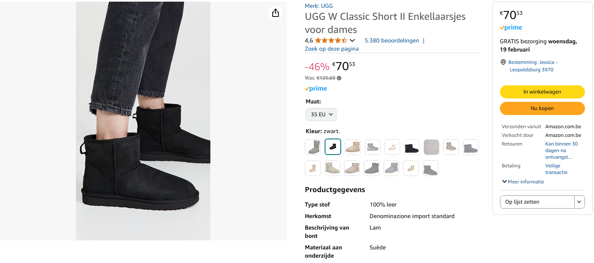Click the Prime logo below the discounted price
594x263 pixels.
click(316, 88)
